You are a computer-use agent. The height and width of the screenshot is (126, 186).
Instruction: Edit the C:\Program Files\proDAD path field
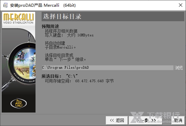tap(108, 68)
